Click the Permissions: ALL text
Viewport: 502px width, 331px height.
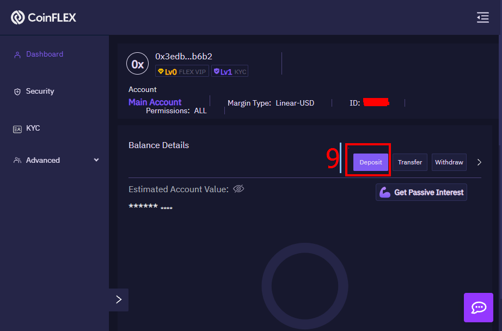[176, 111]
